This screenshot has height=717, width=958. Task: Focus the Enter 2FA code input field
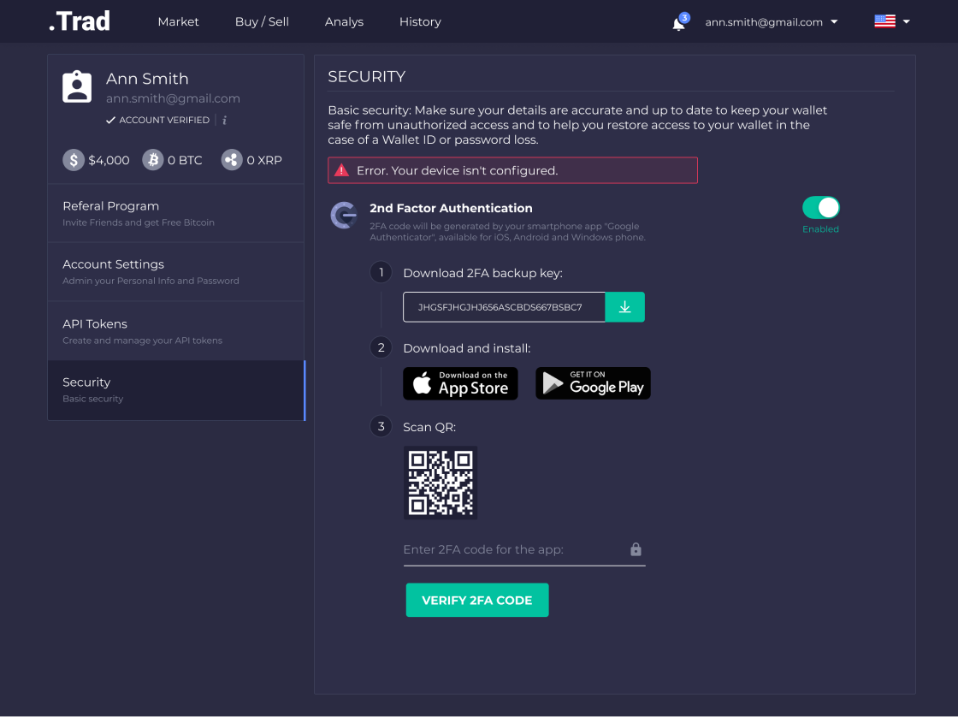pos(513,549)
